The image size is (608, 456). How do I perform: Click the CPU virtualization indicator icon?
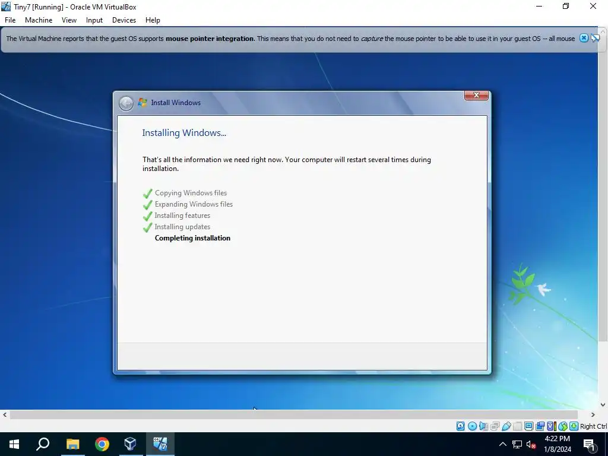point(552,426)
